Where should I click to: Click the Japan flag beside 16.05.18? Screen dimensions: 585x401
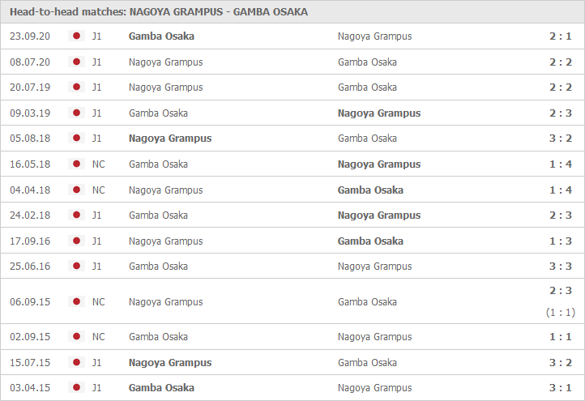coord(76,164)
